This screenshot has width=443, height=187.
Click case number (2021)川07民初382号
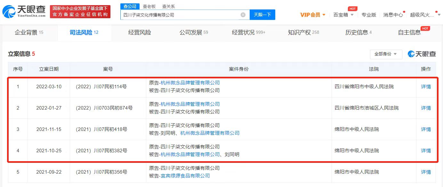tap(101, 151)
